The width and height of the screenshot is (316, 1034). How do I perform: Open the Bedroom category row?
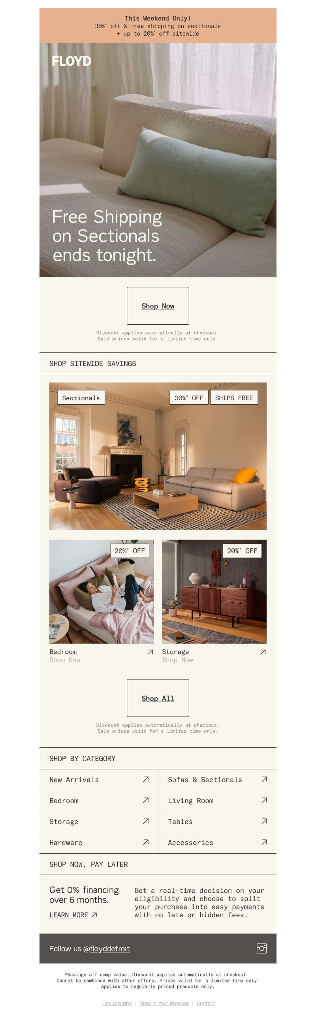[99, 800]
